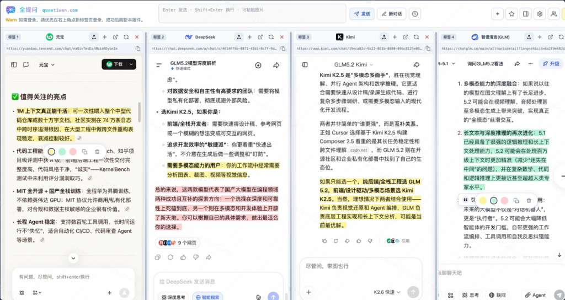Screen dimensions: 565x300
Task: Like the DeepSeek answer
Action: (x=183, y=258)
